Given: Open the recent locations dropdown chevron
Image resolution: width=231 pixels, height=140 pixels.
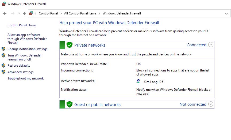Looking at the screenshot, I should 19,13.
